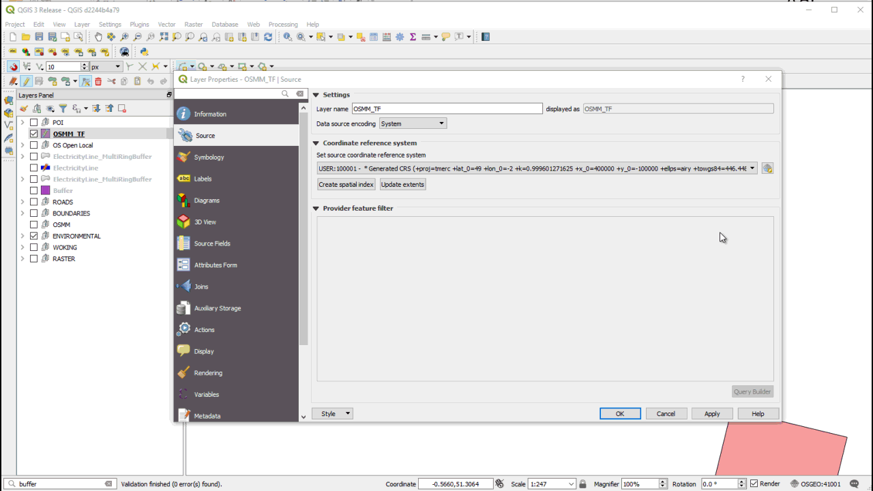Open the Raster menu
The width and height of the screenshot is (873, 491).
(194, 25)
